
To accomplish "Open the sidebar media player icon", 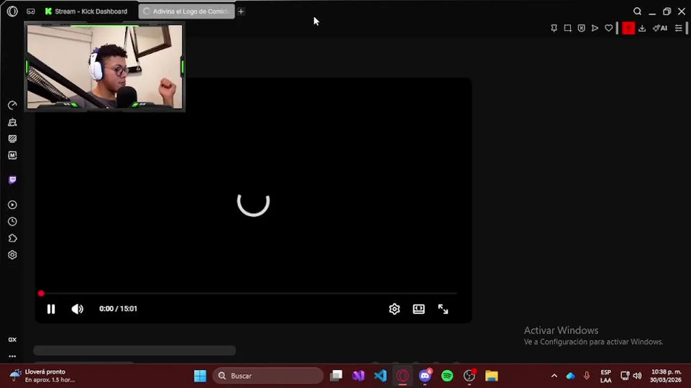I will (12, 205).
